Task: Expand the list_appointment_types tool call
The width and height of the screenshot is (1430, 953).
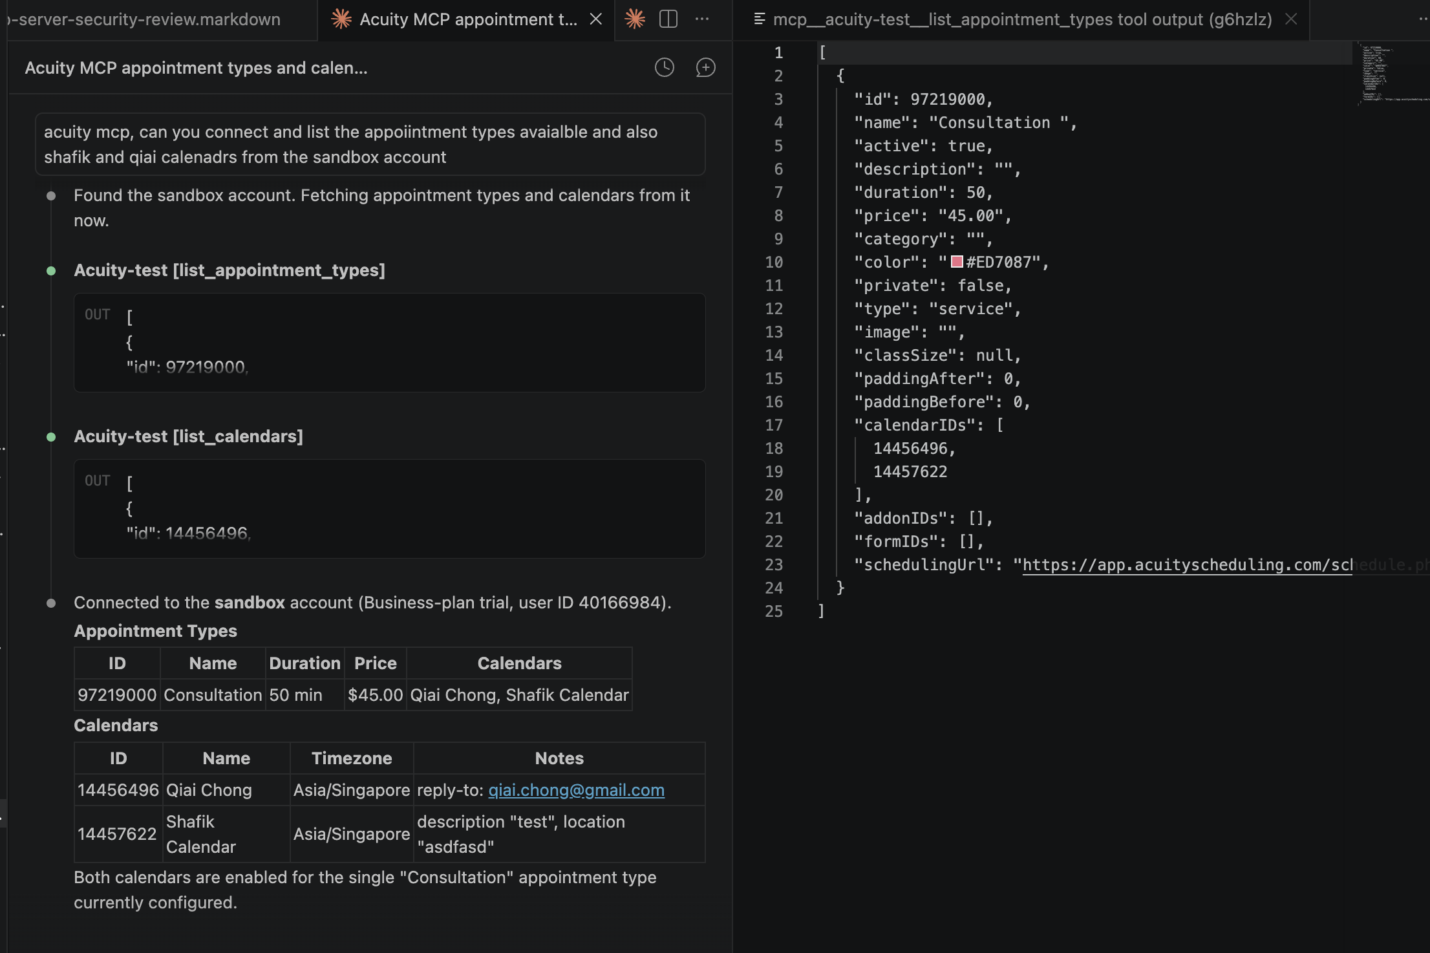Action: [x=229, y=270]
